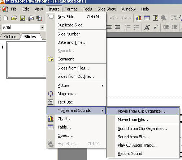Open the Slide Show menu
Viewport: 182px width, 160px height.
(x=107, y=9)
